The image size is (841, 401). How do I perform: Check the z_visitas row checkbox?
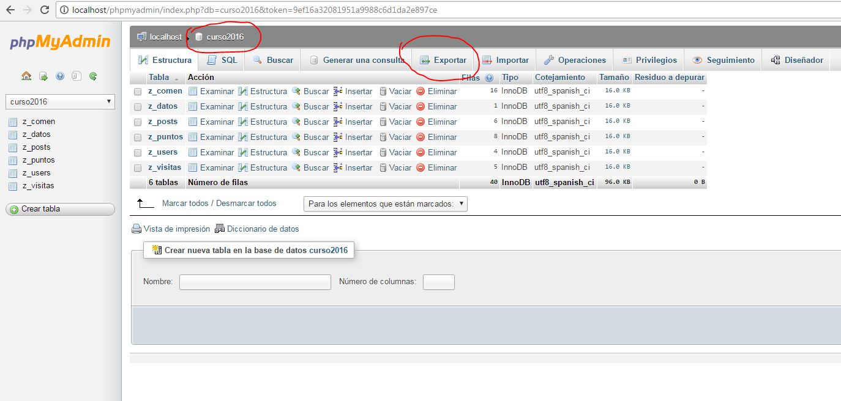click(x=138, y=167)
